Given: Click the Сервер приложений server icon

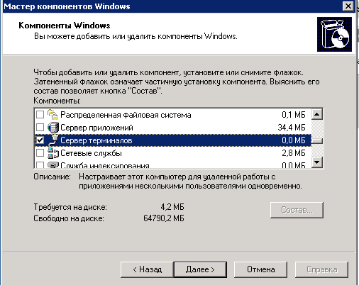Looking at the screenshot, I should (53, 128).
